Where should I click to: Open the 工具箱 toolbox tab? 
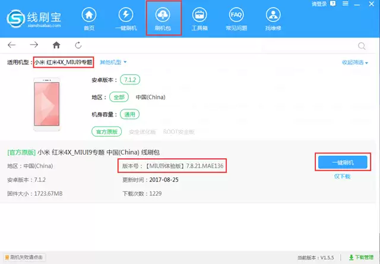pyautogui.click(x=199, y=19)
